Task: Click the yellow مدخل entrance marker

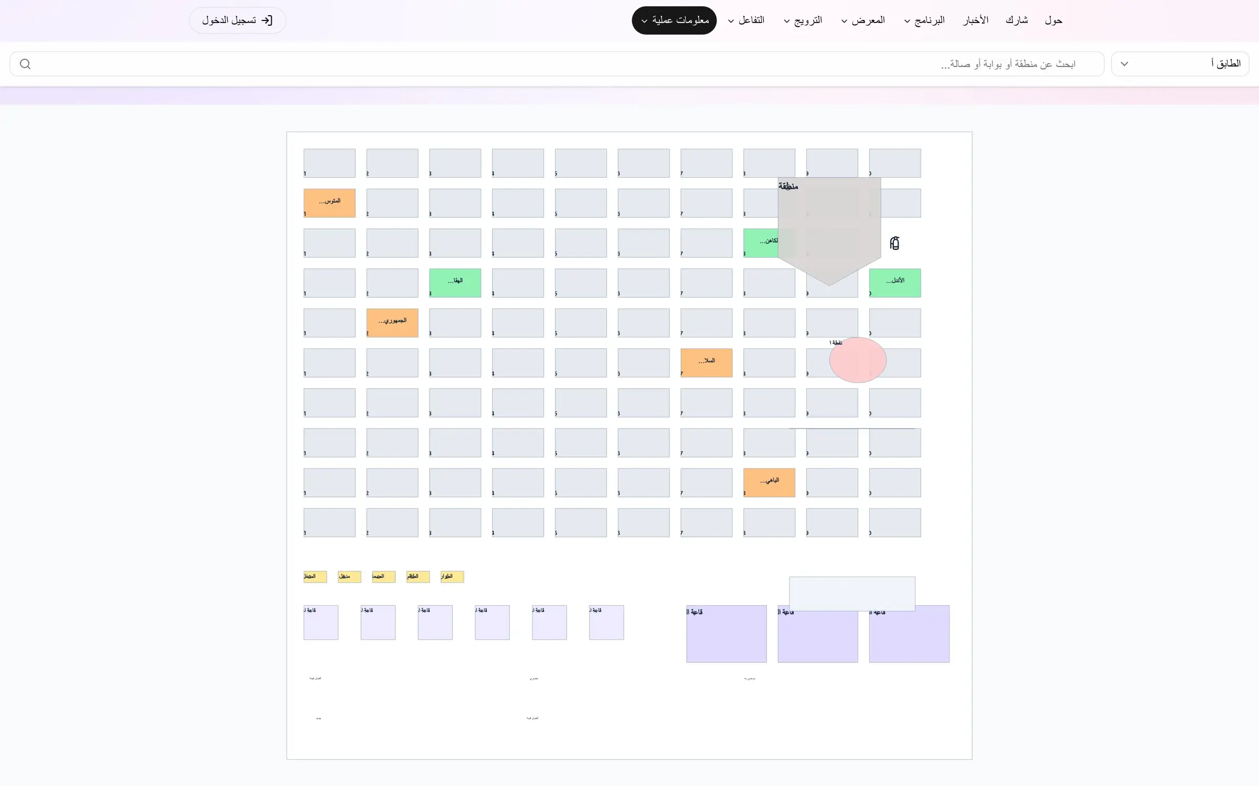Action: click(x=349, y=577)
